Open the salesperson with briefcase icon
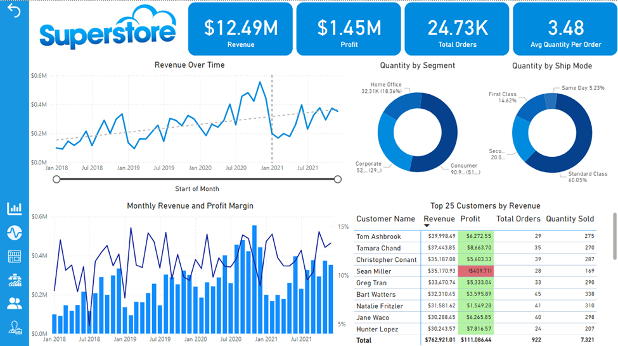This screenshot has height=346, width=618. point(14,327)
